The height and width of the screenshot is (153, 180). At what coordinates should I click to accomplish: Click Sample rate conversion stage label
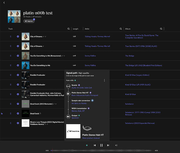point(81,101)
